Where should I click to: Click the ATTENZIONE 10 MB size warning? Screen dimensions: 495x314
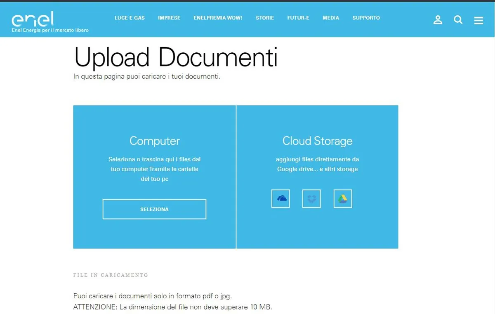click(173, 307)
